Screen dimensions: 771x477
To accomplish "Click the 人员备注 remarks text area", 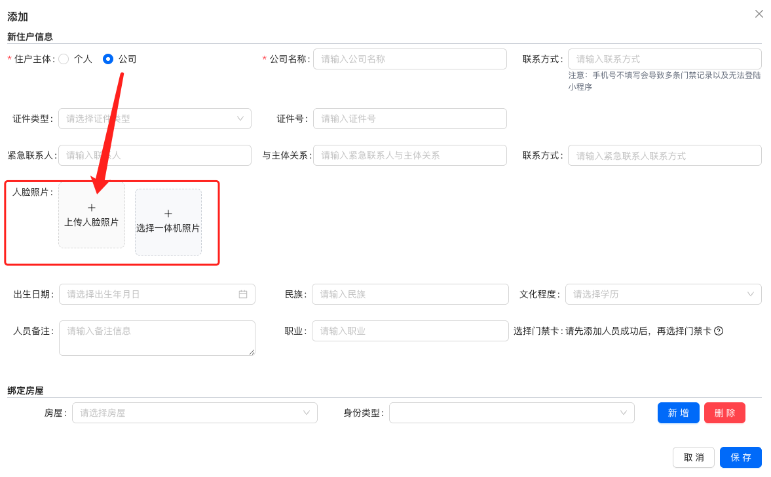I will (x=157, y=337).
